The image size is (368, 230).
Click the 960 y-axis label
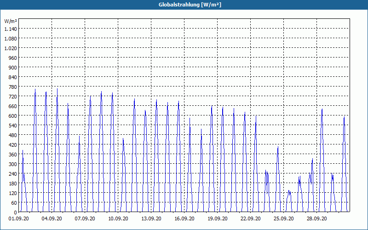[x=13, y=58]
